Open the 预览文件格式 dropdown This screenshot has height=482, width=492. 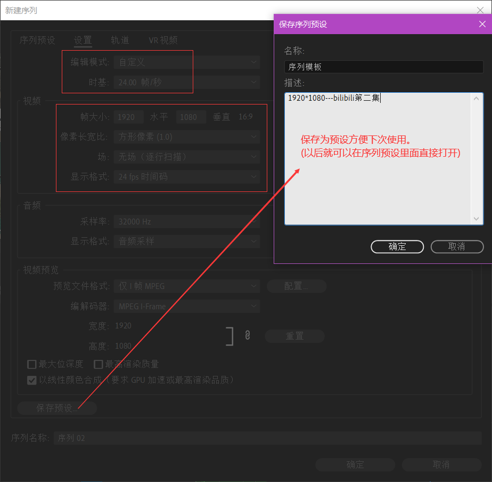[187, 286]
